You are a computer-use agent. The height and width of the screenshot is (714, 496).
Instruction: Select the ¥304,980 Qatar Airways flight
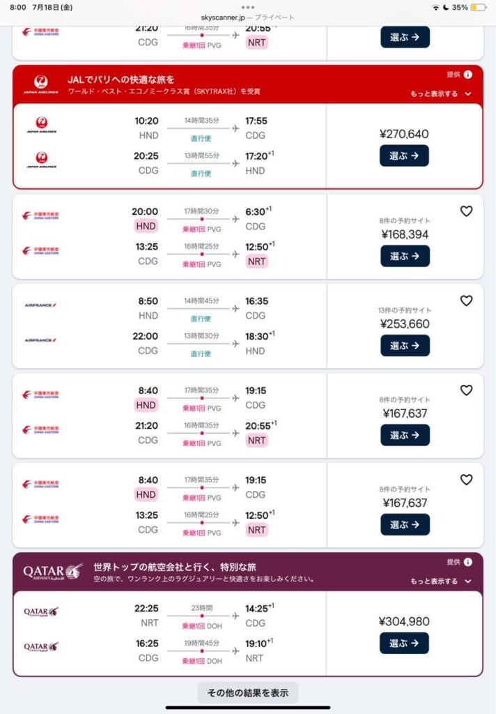click(x=404, y=643)
